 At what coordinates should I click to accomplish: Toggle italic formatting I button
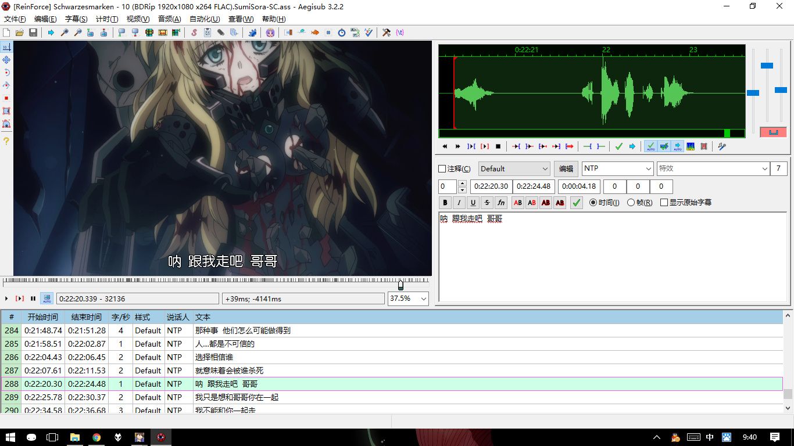[459, 203]
